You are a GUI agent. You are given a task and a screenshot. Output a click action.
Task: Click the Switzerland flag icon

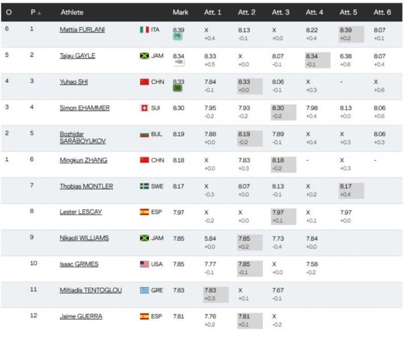coord(144,108)
